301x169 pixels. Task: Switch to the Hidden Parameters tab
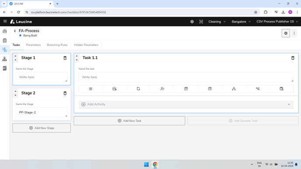pyautogui.click(x=86, y=45)
